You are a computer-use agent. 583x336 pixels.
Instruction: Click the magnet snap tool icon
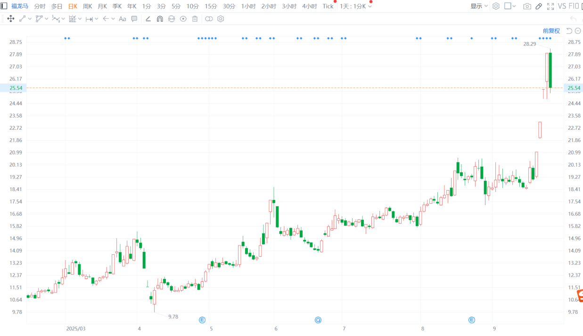coord(160,19)
